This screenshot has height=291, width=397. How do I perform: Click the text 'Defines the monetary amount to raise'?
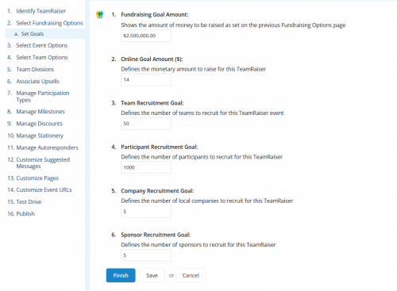click(x=168, y=69)
